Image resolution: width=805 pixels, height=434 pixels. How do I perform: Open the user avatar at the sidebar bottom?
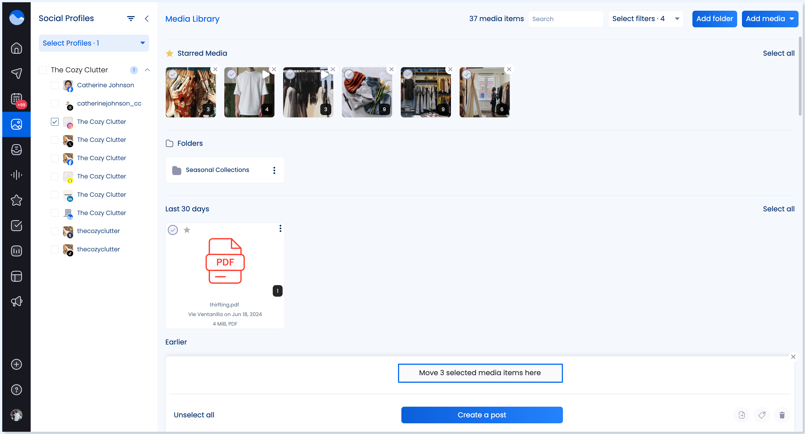pos(16,415)
